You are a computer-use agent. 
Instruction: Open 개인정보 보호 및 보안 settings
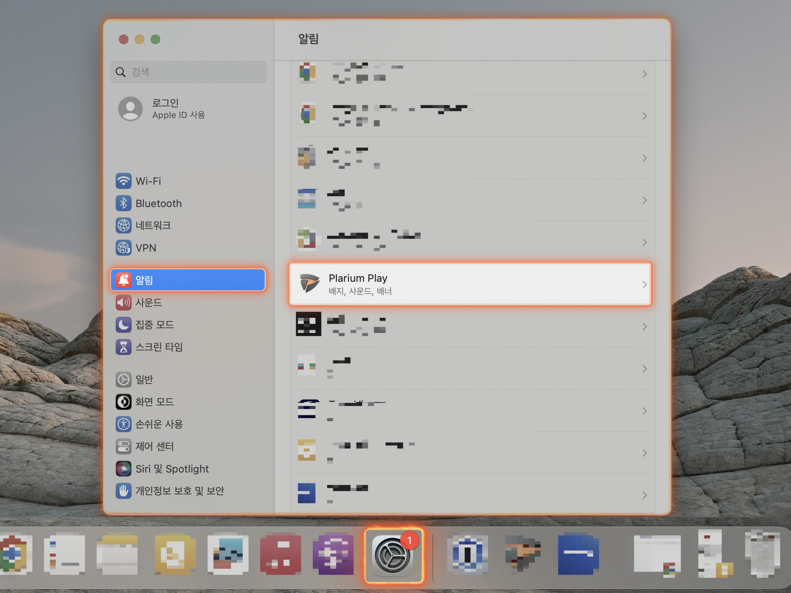(x=188, y=491)
